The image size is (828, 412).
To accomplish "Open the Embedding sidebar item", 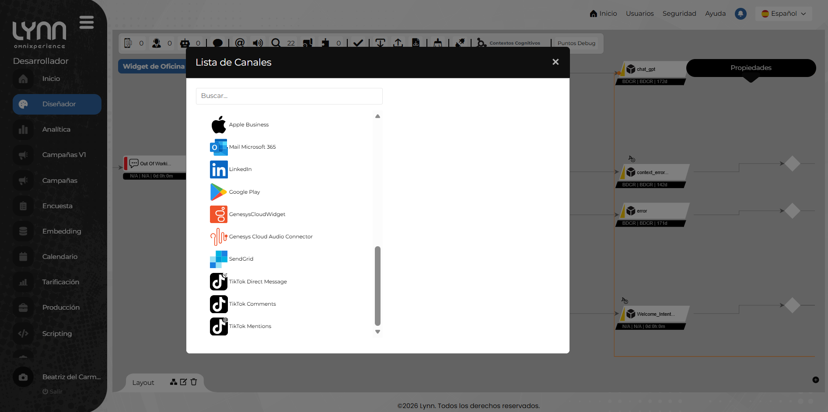I will [x=57, y=231].
